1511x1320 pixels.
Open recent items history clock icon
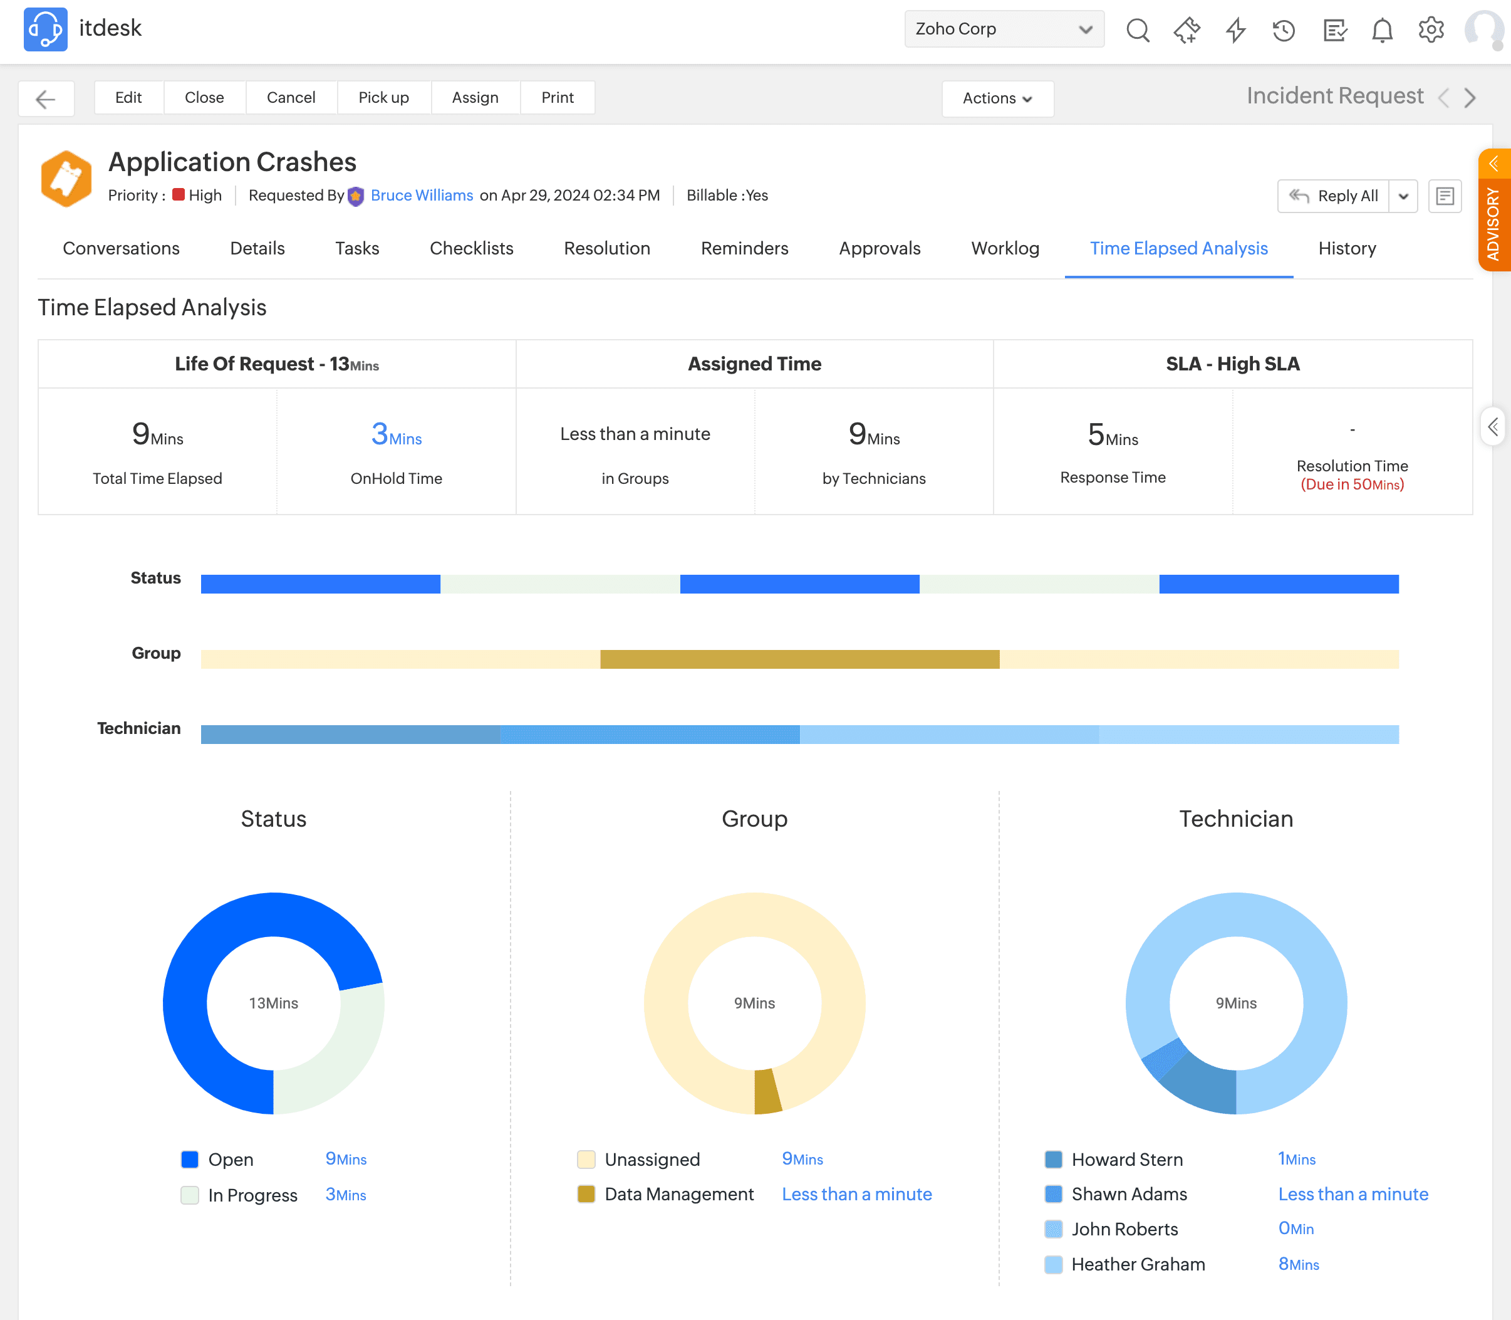1284,30
